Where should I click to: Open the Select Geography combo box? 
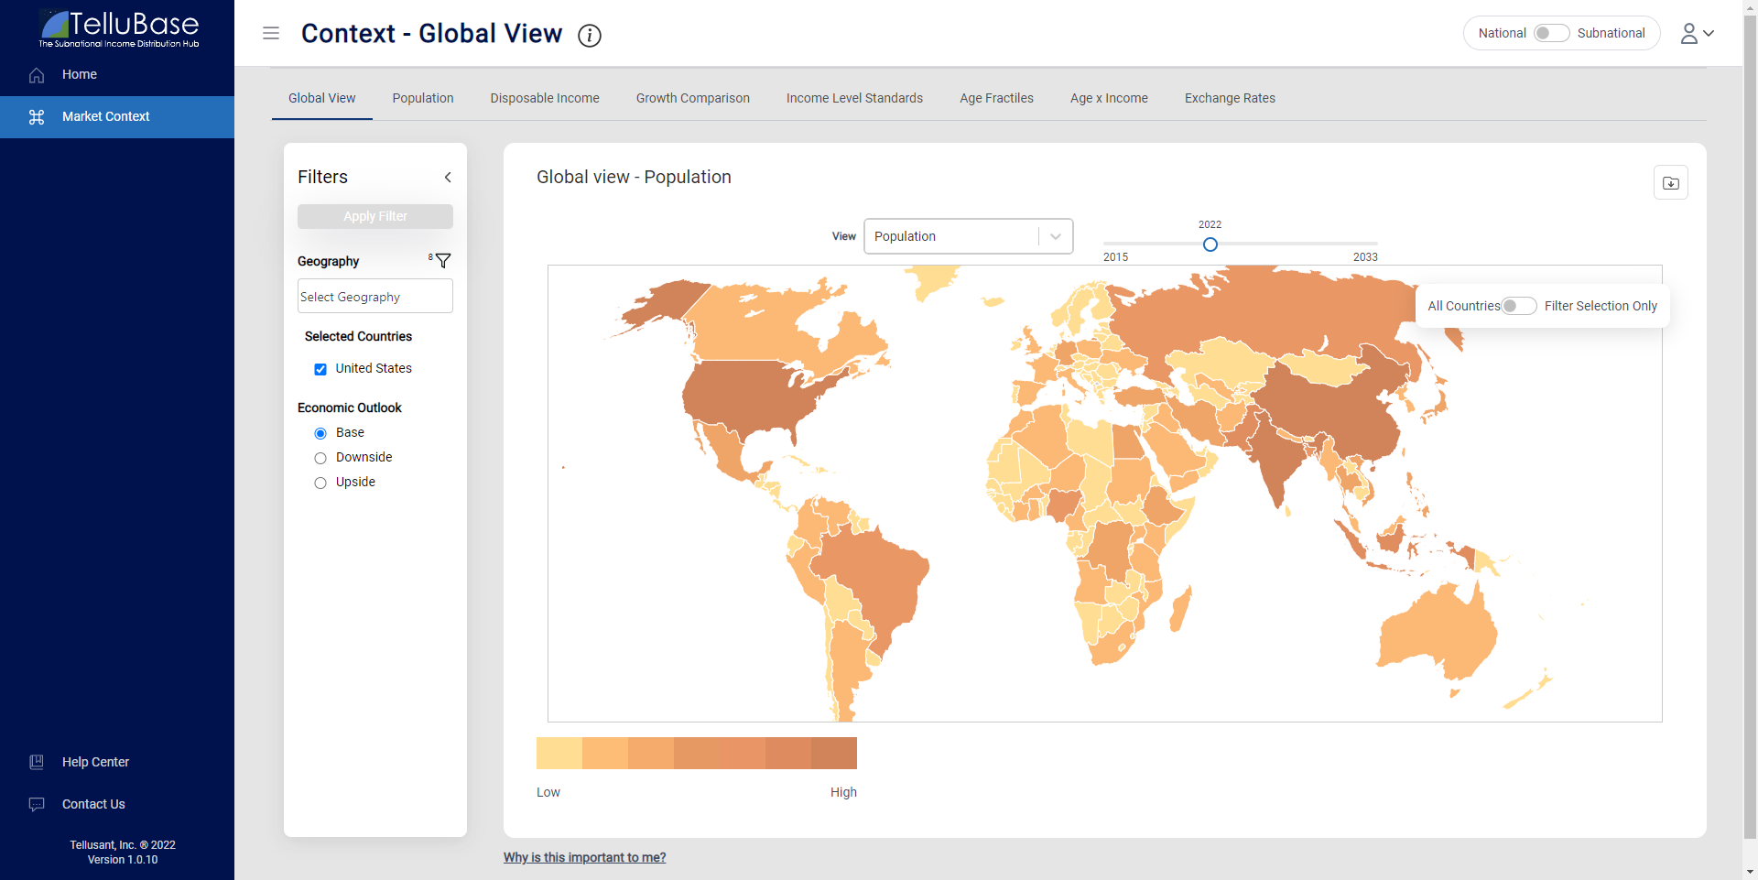pyautogui.click(x=374, y=297)
